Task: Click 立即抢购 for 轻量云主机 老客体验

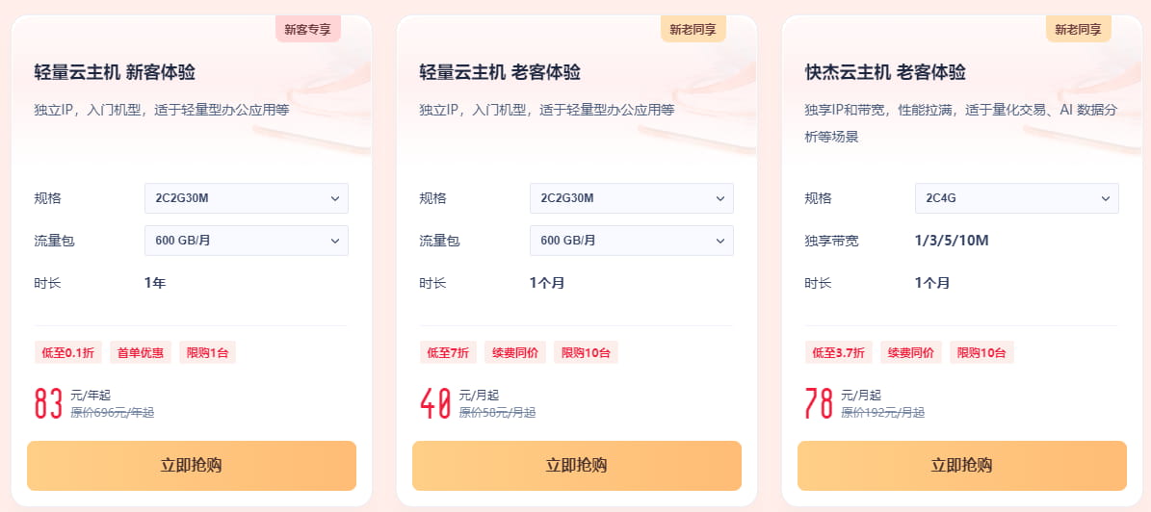Action: pyautogui.click(x=577, y=466)
